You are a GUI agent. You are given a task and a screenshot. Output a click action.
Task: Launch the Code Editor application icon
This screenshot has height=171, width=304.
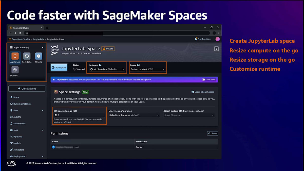[27, 56]
